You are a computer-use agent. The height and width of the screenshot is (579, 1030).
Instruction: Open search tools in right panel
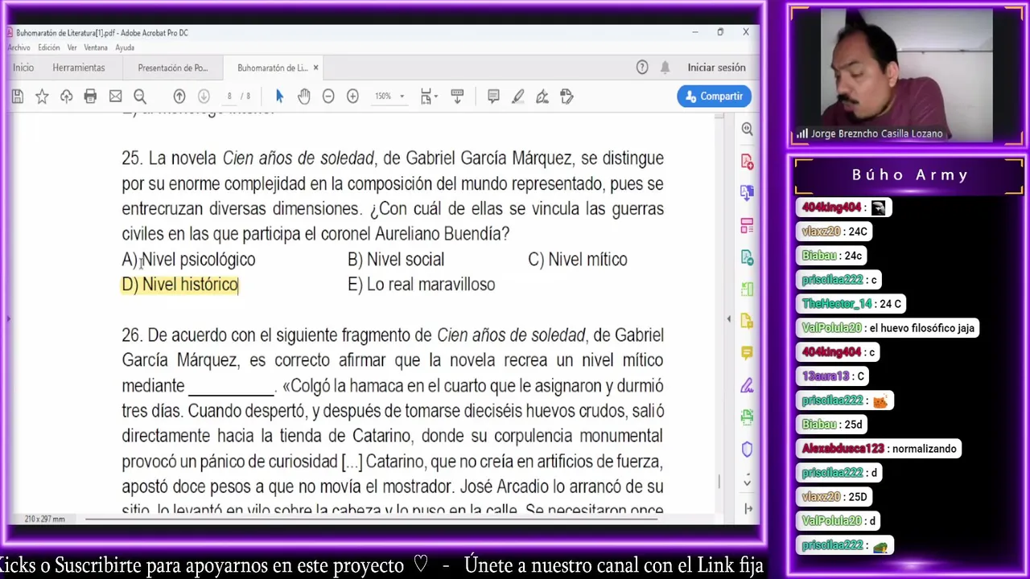click(x=747, y=129)
